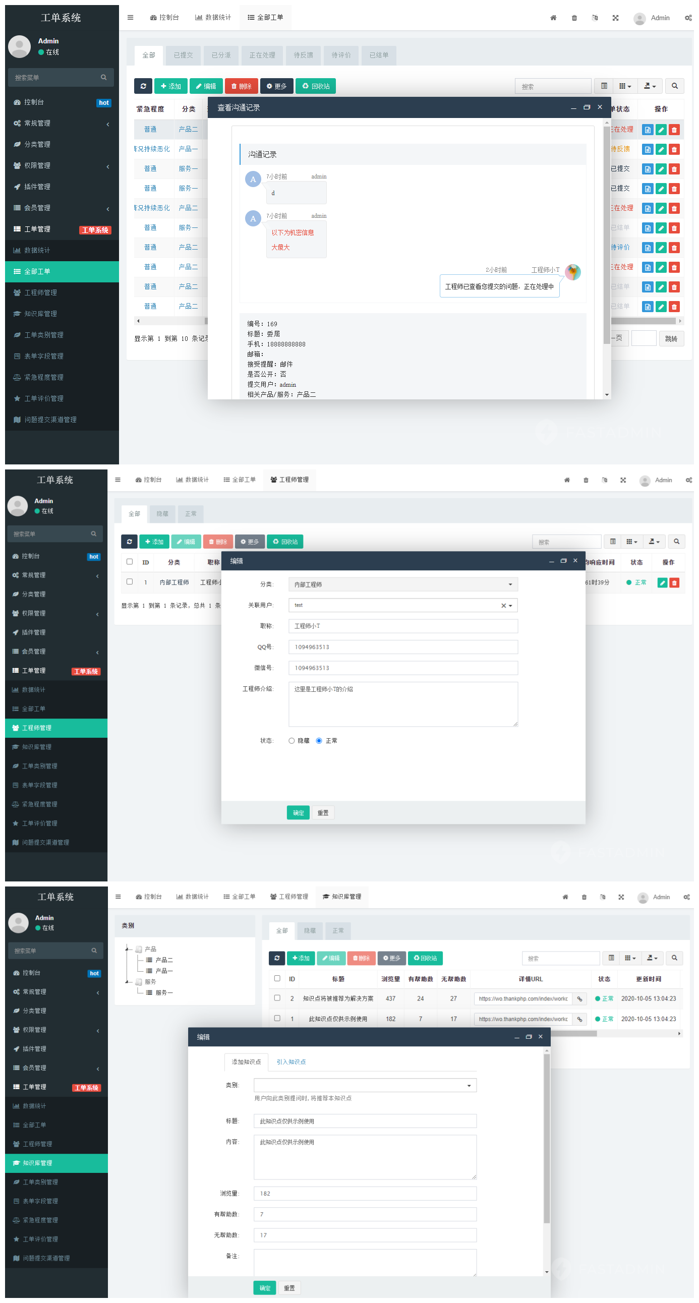Viewport: 699px width, 1303px height.
Task: Select 服务一 in the category tree
Action: [164, 992]
